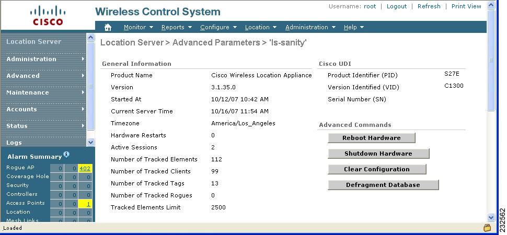
Task: Click the Refresh link
Action: pos(429,6)
